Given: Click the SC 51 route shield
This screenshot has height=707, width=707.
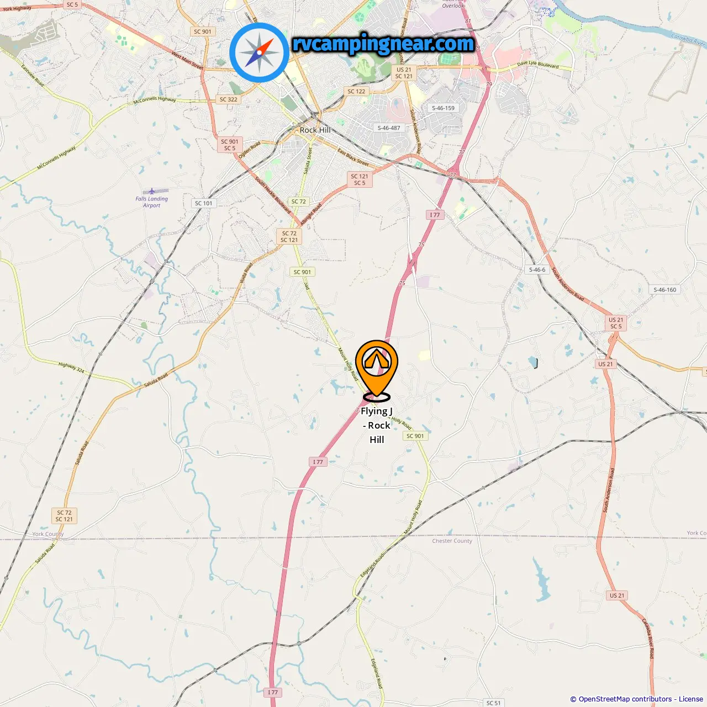Looking at the screenshot, I should [x=493, y=703].
